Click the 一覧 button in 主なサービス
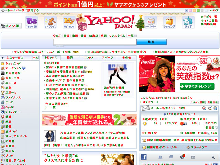 [35, 58]
